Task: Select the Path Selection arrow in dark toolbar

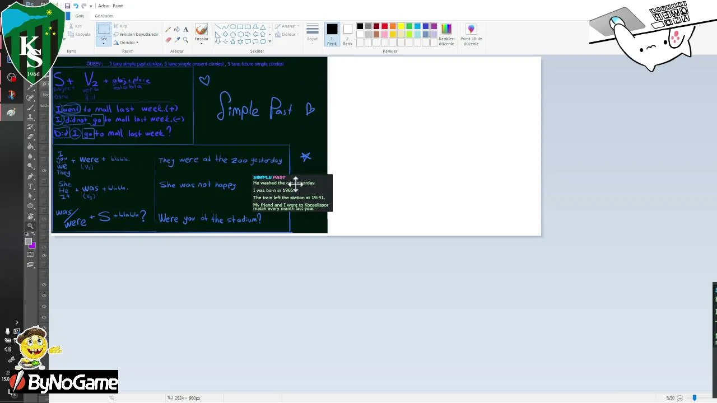Action: 30,196
